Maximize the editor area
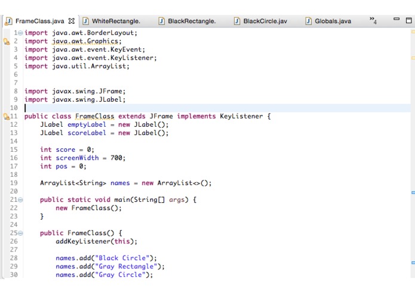The width and height of the screenshot is (415, 294). tap(408, 20)
